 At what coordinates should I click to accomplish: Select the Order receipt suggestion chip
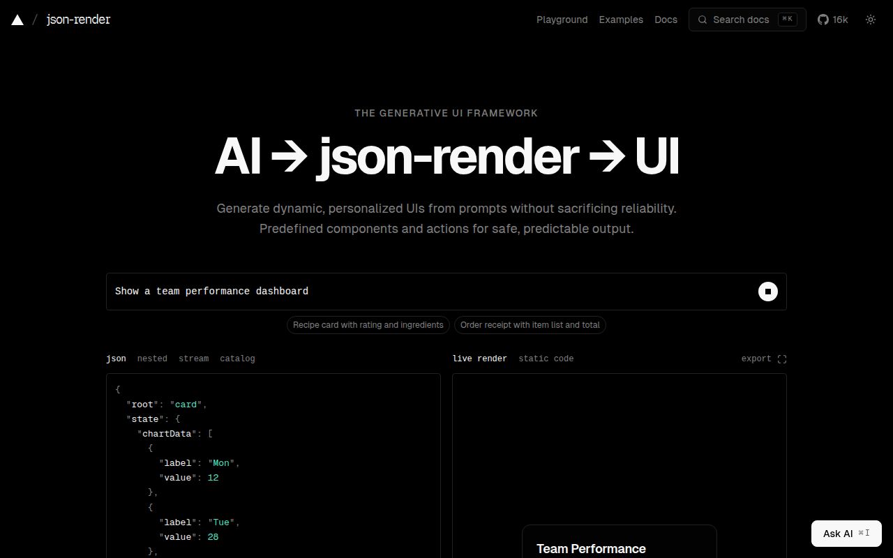pyautogui.click(x=530, y=325)
